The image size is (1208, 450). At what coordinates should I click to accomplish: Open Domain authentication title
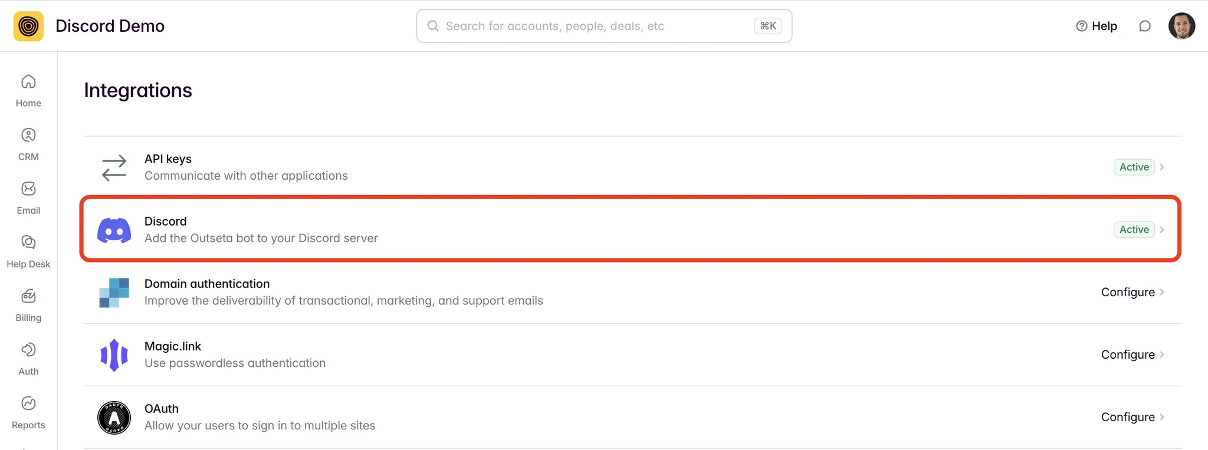[207, 284]
